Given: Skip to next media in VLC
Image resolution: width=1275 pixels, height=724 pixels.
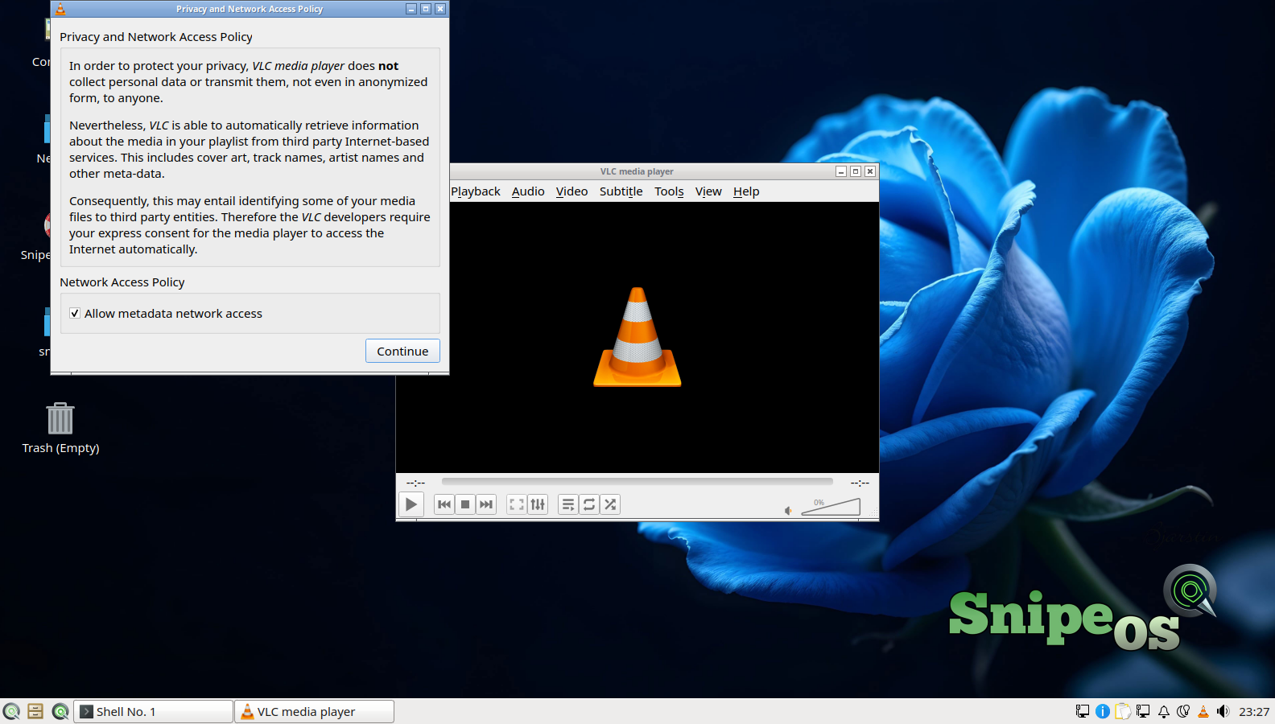Looking at the screenshot, I should [x=485, y=504].
